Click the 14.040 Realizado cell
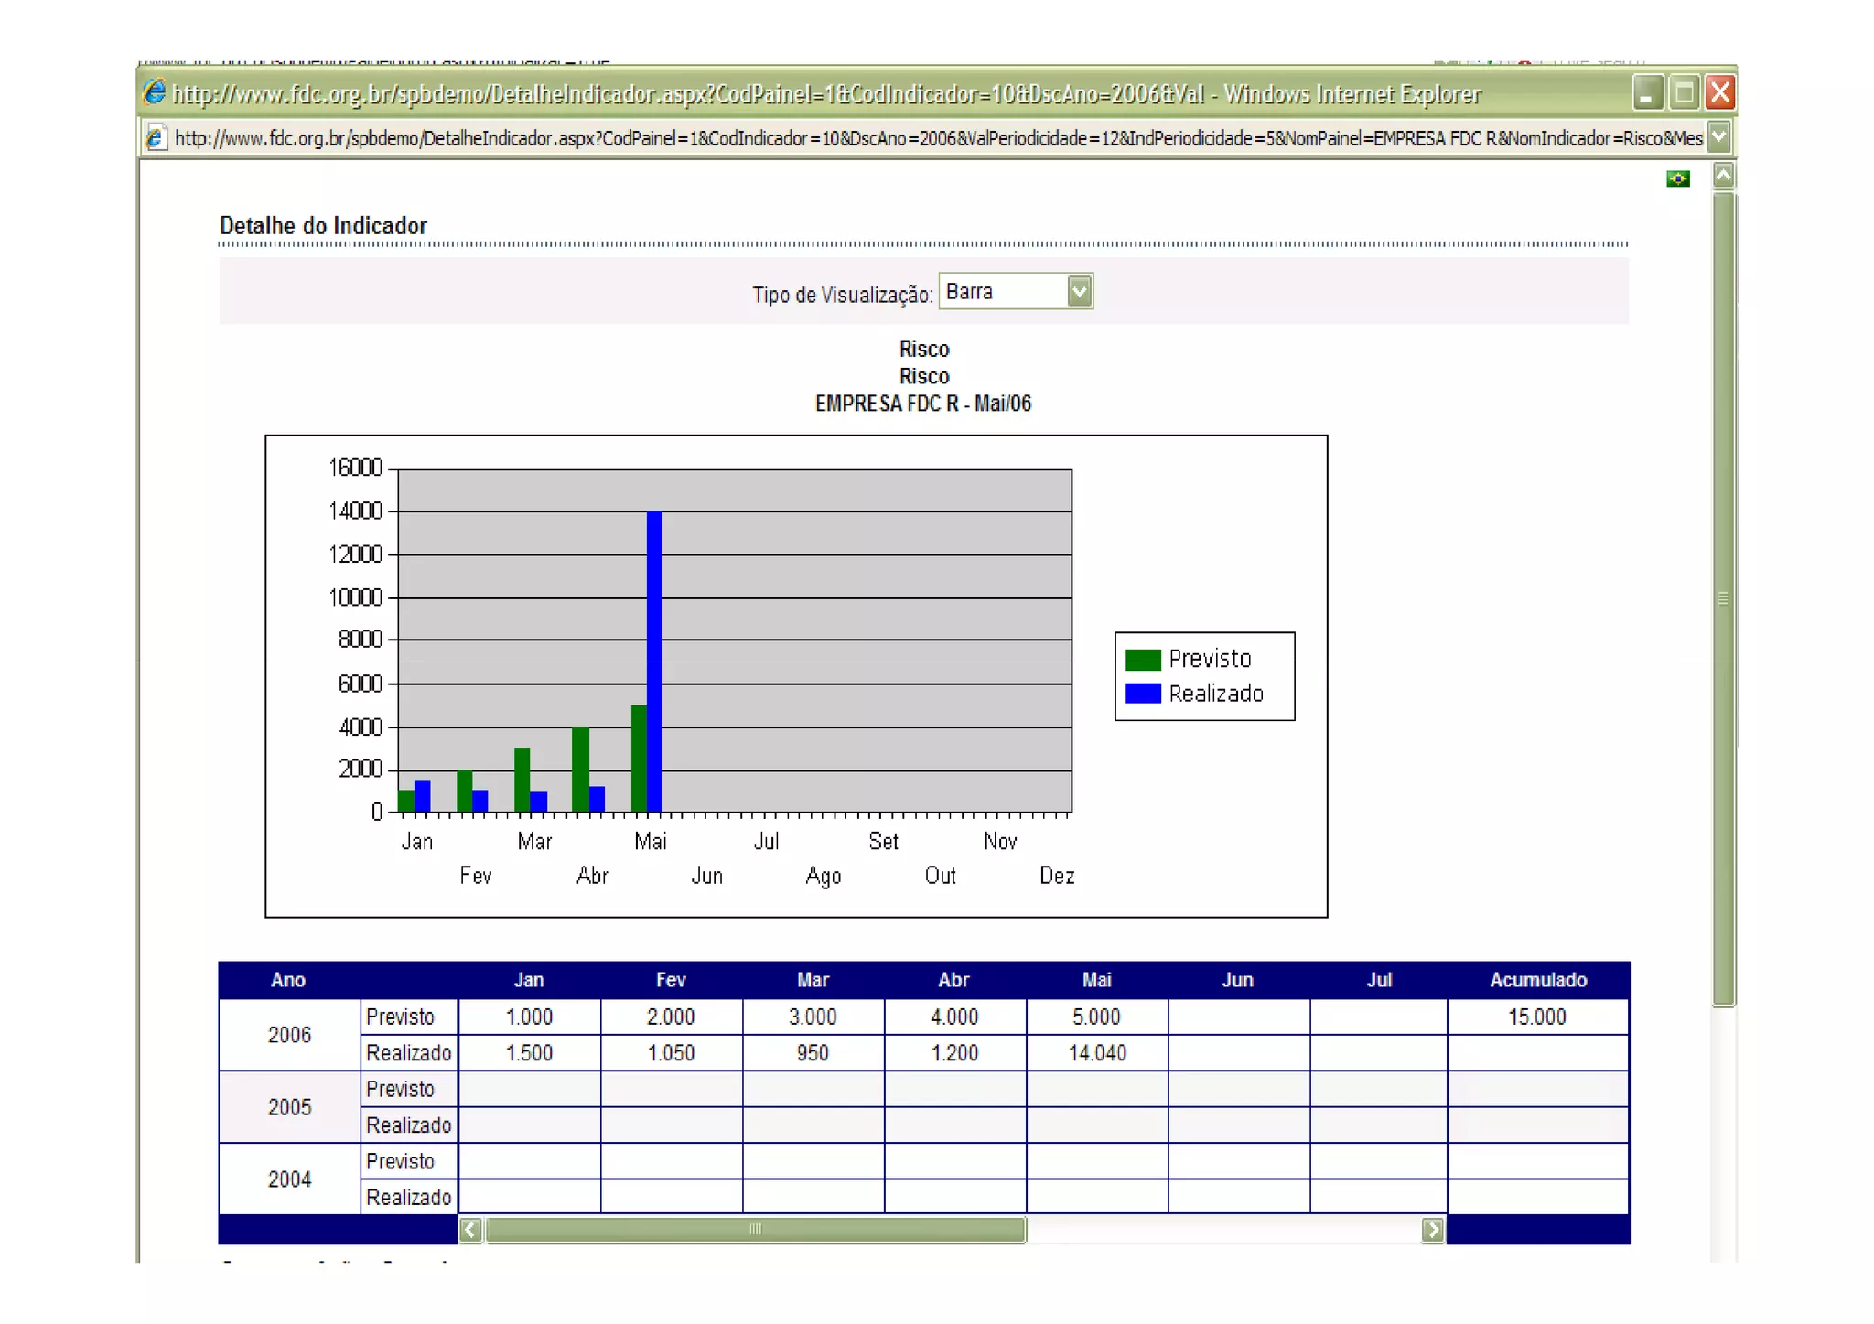The image size is (1874, 1324). coord(1096,1053)
